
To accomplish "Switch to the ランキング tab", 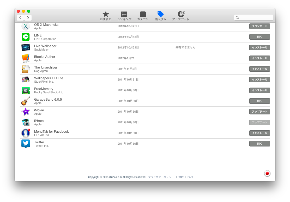I will click(124, 16).
